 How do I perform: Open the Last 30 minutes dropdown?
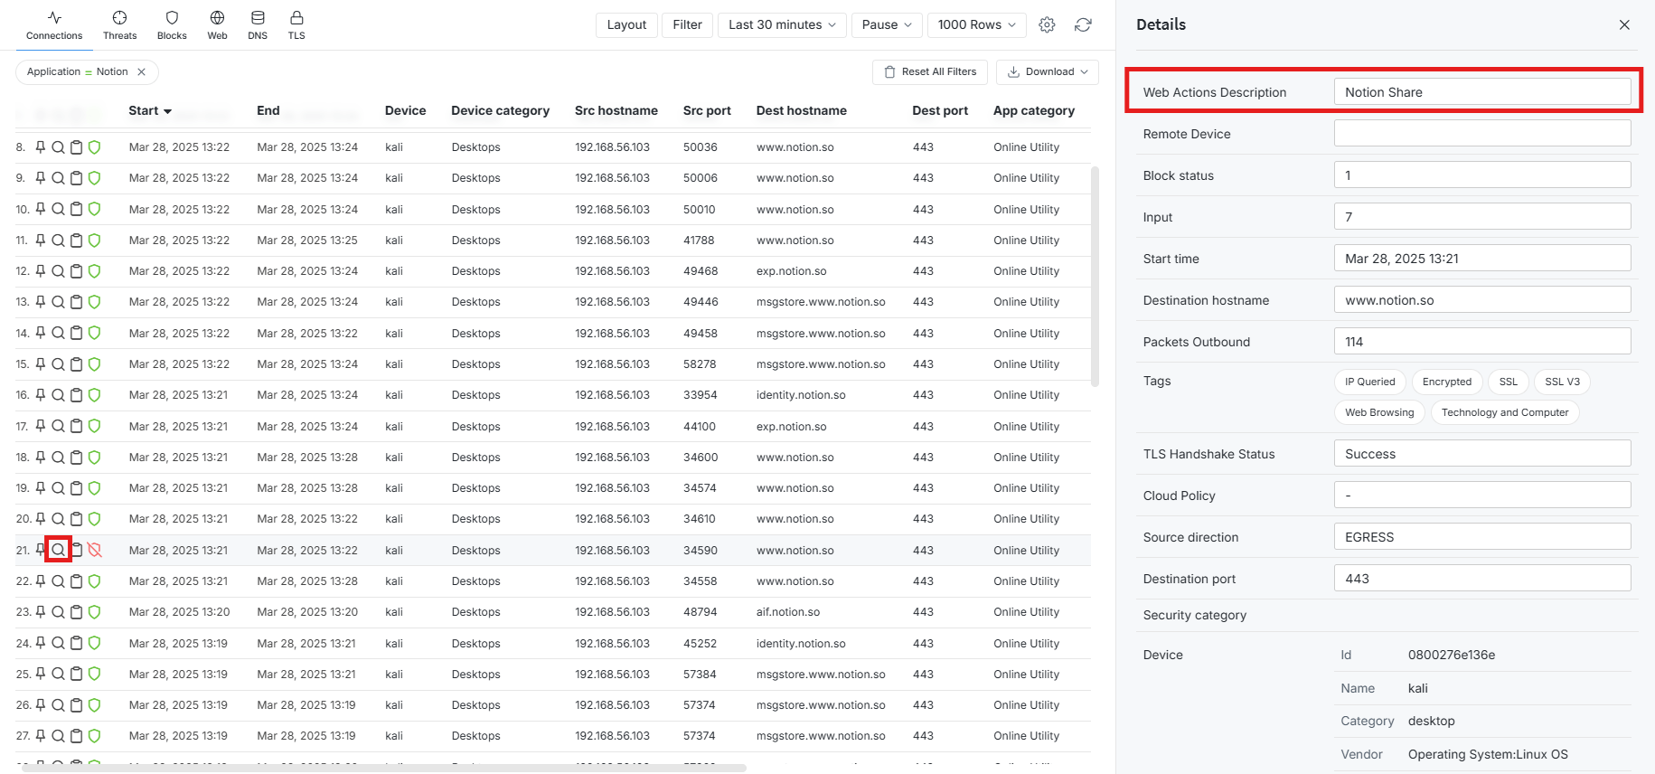pos(782,24)
